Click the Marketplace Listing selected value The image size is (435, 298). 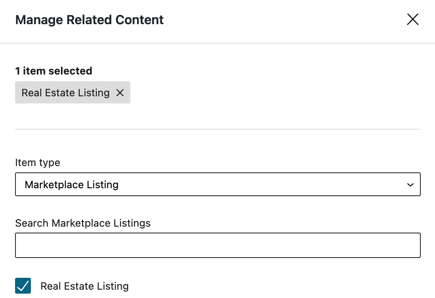71,185
